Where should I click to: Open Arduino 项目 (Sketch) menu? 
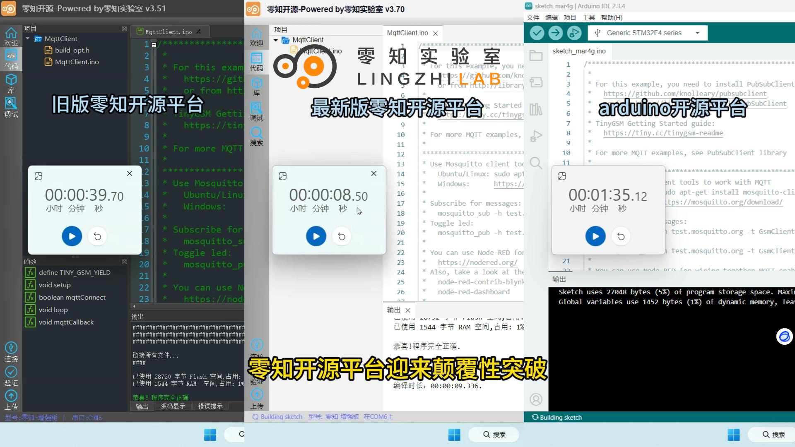[570, 17]
